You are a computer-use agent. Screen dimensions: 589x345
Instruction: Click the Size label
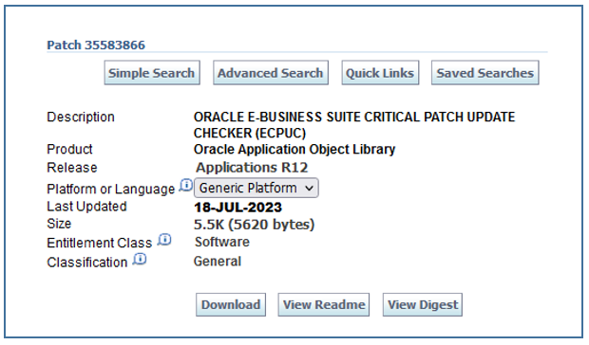59,224
